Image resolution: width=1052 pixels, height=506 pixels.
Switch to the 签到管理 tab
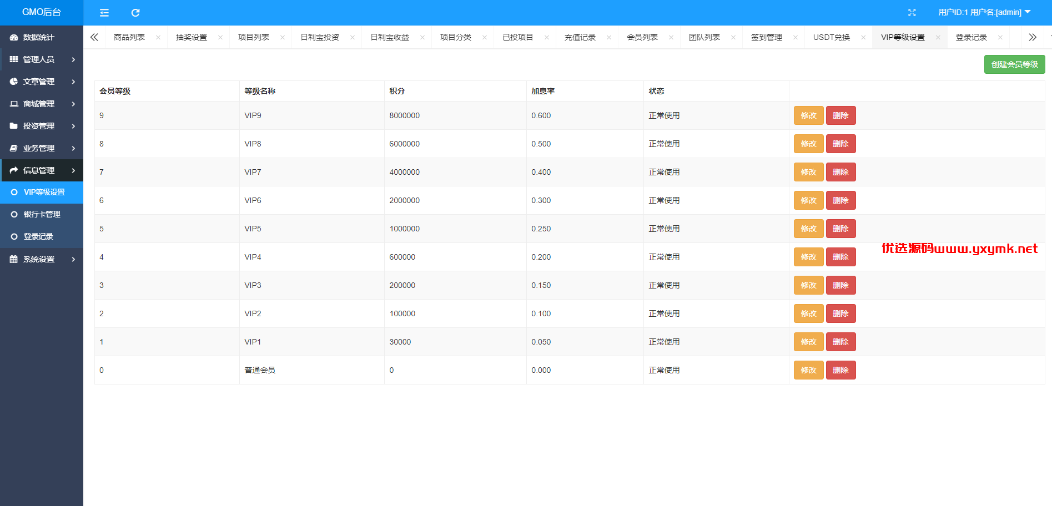pyautogui.click(x=767, y=37)
